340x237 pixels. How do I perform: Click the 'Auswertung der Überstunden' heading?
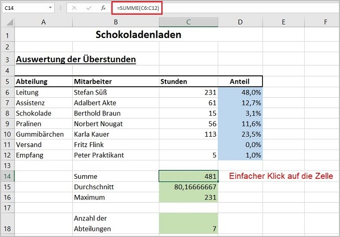pyautogui.click(x=76, y=59)
